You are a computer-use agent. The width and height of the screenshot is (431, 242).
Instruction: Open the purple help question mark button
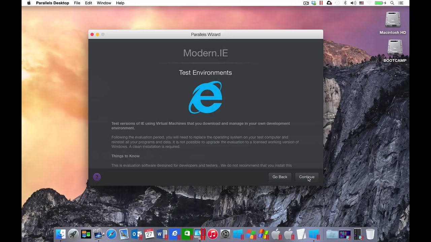(97, 177)
